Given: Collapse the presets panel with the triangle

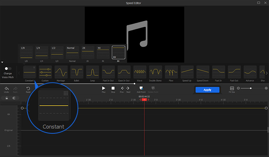Looking at the screenshot, I should [x=2, y=62].
